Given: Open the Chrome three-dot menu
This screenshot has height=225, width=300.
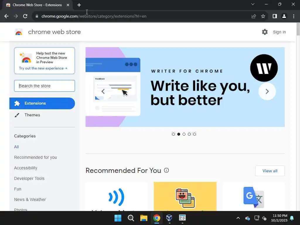Looking at the screenshot, I should tap(294, 16).
